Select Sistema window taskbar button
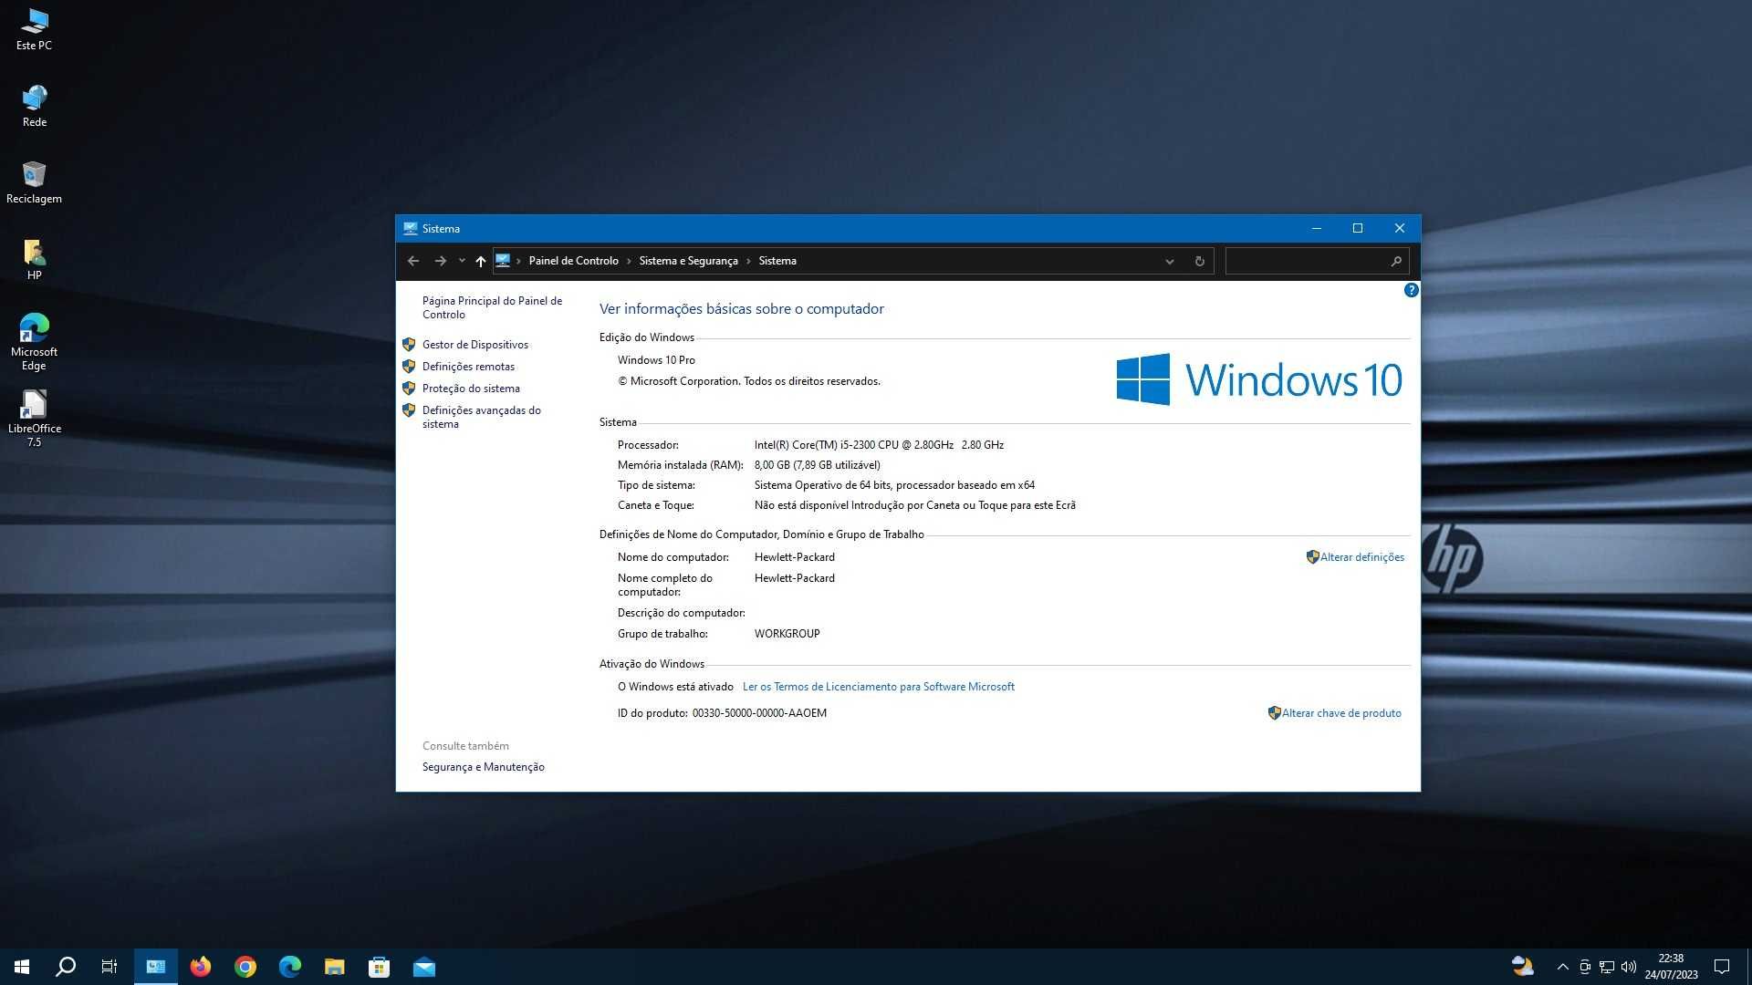Screen dimensions: 1752x985 (156, 967)
